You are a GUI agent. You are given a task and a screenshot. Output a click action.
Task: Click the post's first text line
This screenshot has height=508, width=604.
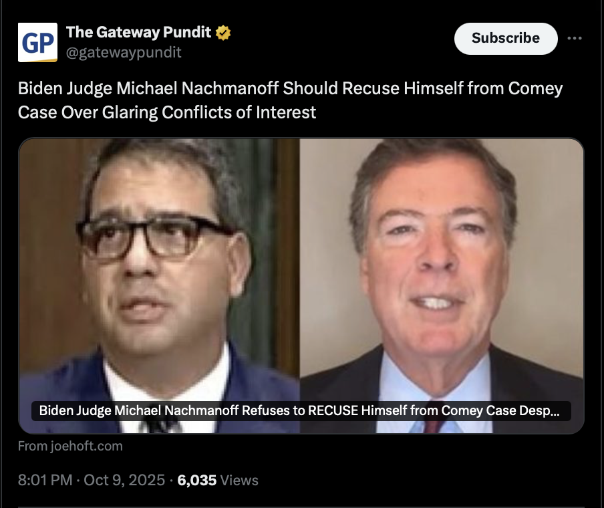pos(291,88)
